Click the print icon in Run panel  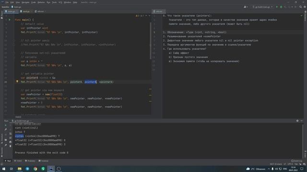click(x=11, y=142)
